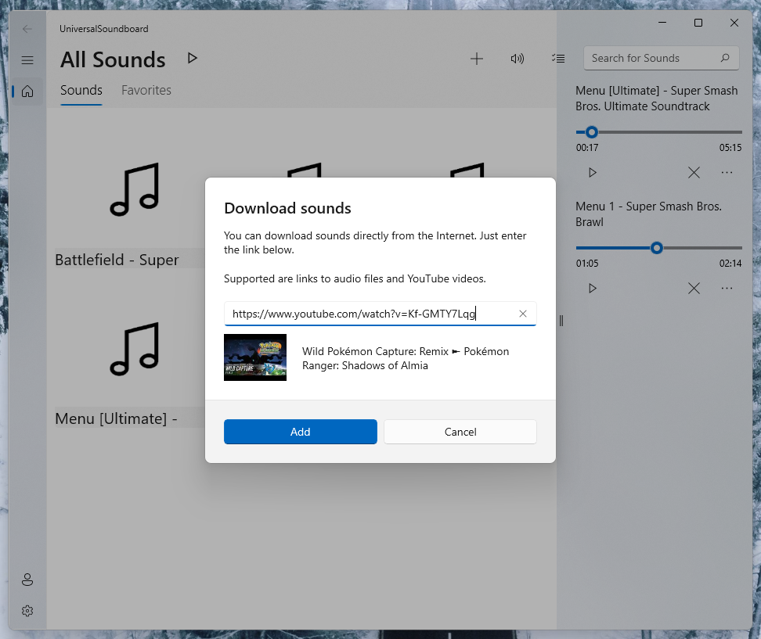Play all sounds next to All Sounds
The image size is (761, 639).
point(192,58)
